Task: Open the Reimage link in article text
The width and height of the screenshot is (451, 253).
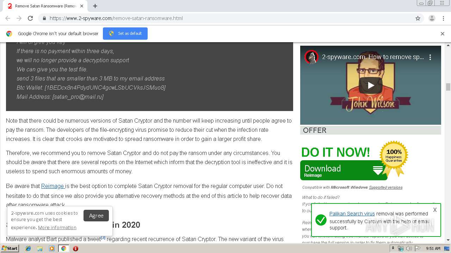Action: pyautogui.click(x=53, y=186)
